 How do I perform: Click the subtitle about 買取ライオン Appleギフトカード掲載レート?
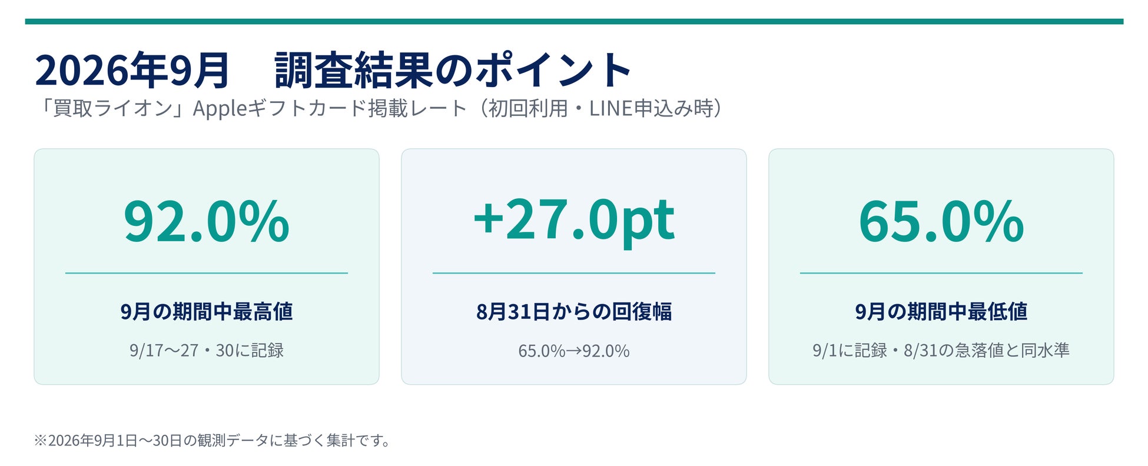[379, 108]
